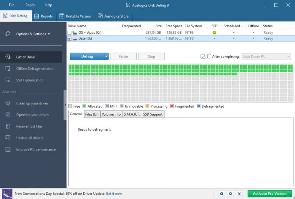Click the Clean up your drives icon

click(8, 103)
